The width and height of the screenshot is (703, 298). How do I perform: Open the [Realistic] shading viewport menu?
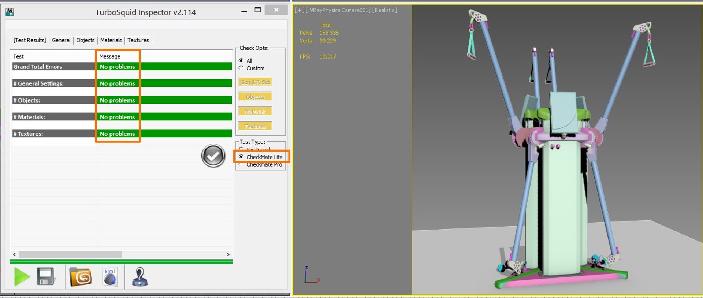pyautogui.click(x=384, y=10)
